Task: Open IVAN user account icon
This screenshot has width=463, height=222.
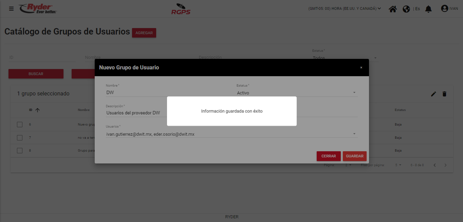Action: pos(444,8)
